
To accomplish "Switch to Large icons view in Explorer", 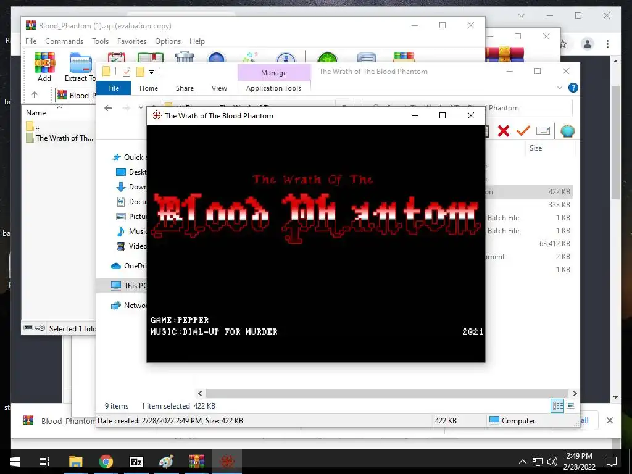I will (x=571, y=405).
